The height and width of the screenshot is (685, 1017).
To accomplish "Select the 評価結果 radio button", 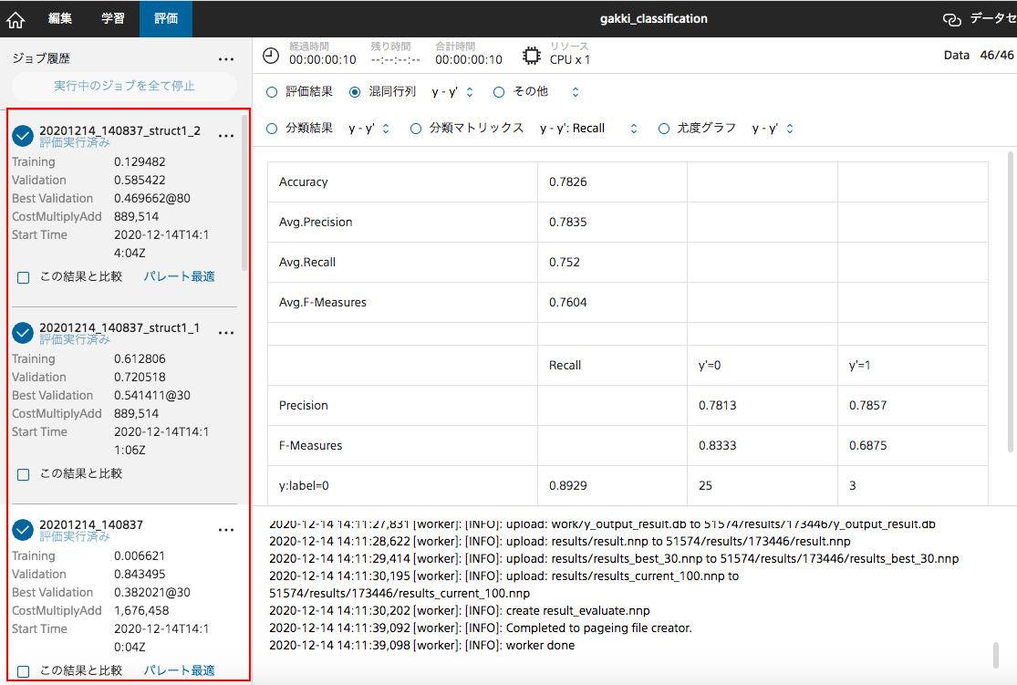I will coord(272,92).
